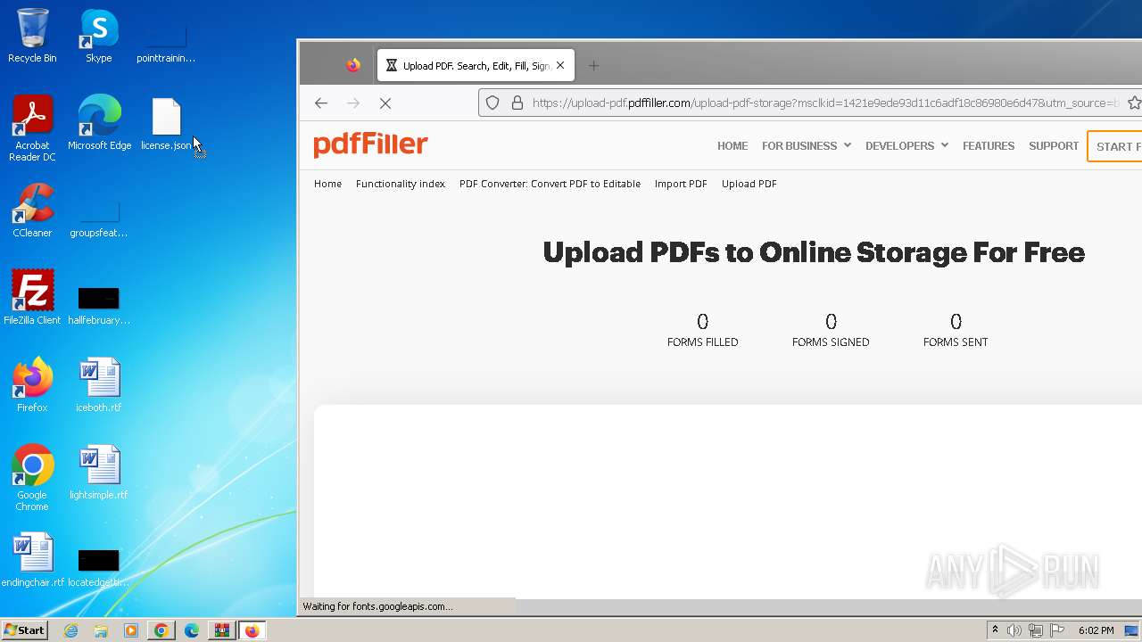This screenshot has width=1142, height=642.
Task: Click the FORMS FILLED counter
Action: pyautogui.click(x=702, y=329)
